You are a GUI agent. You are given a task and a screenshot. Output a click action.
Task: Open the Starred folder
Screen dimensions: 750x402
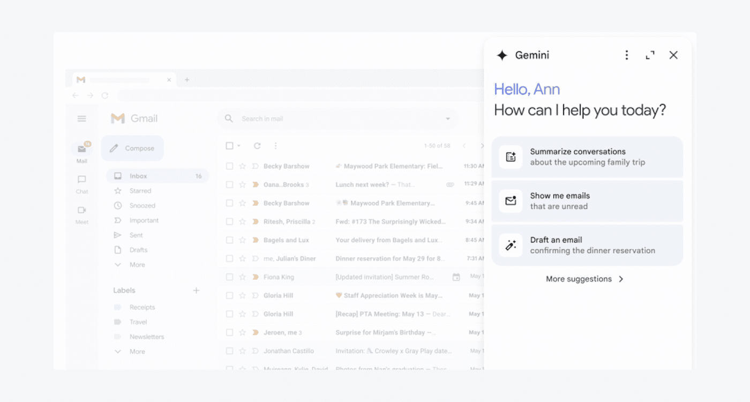(140, 191)
